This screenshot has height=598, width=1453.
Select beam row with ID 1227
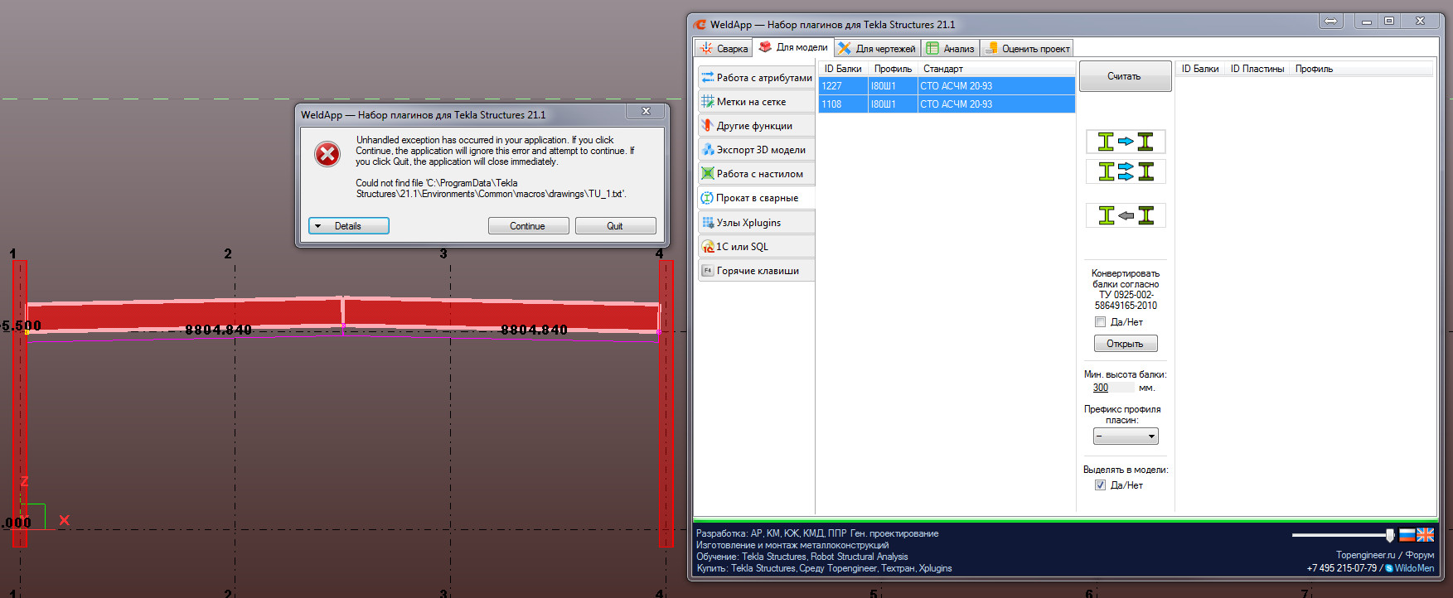pos(946,86)
